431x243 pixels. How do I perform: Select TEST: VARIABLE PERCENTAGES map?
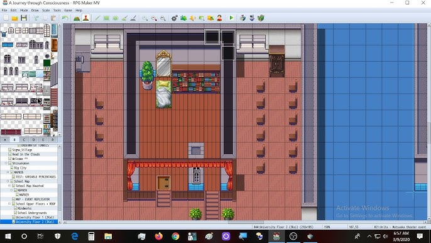click(x=36, y=177)
